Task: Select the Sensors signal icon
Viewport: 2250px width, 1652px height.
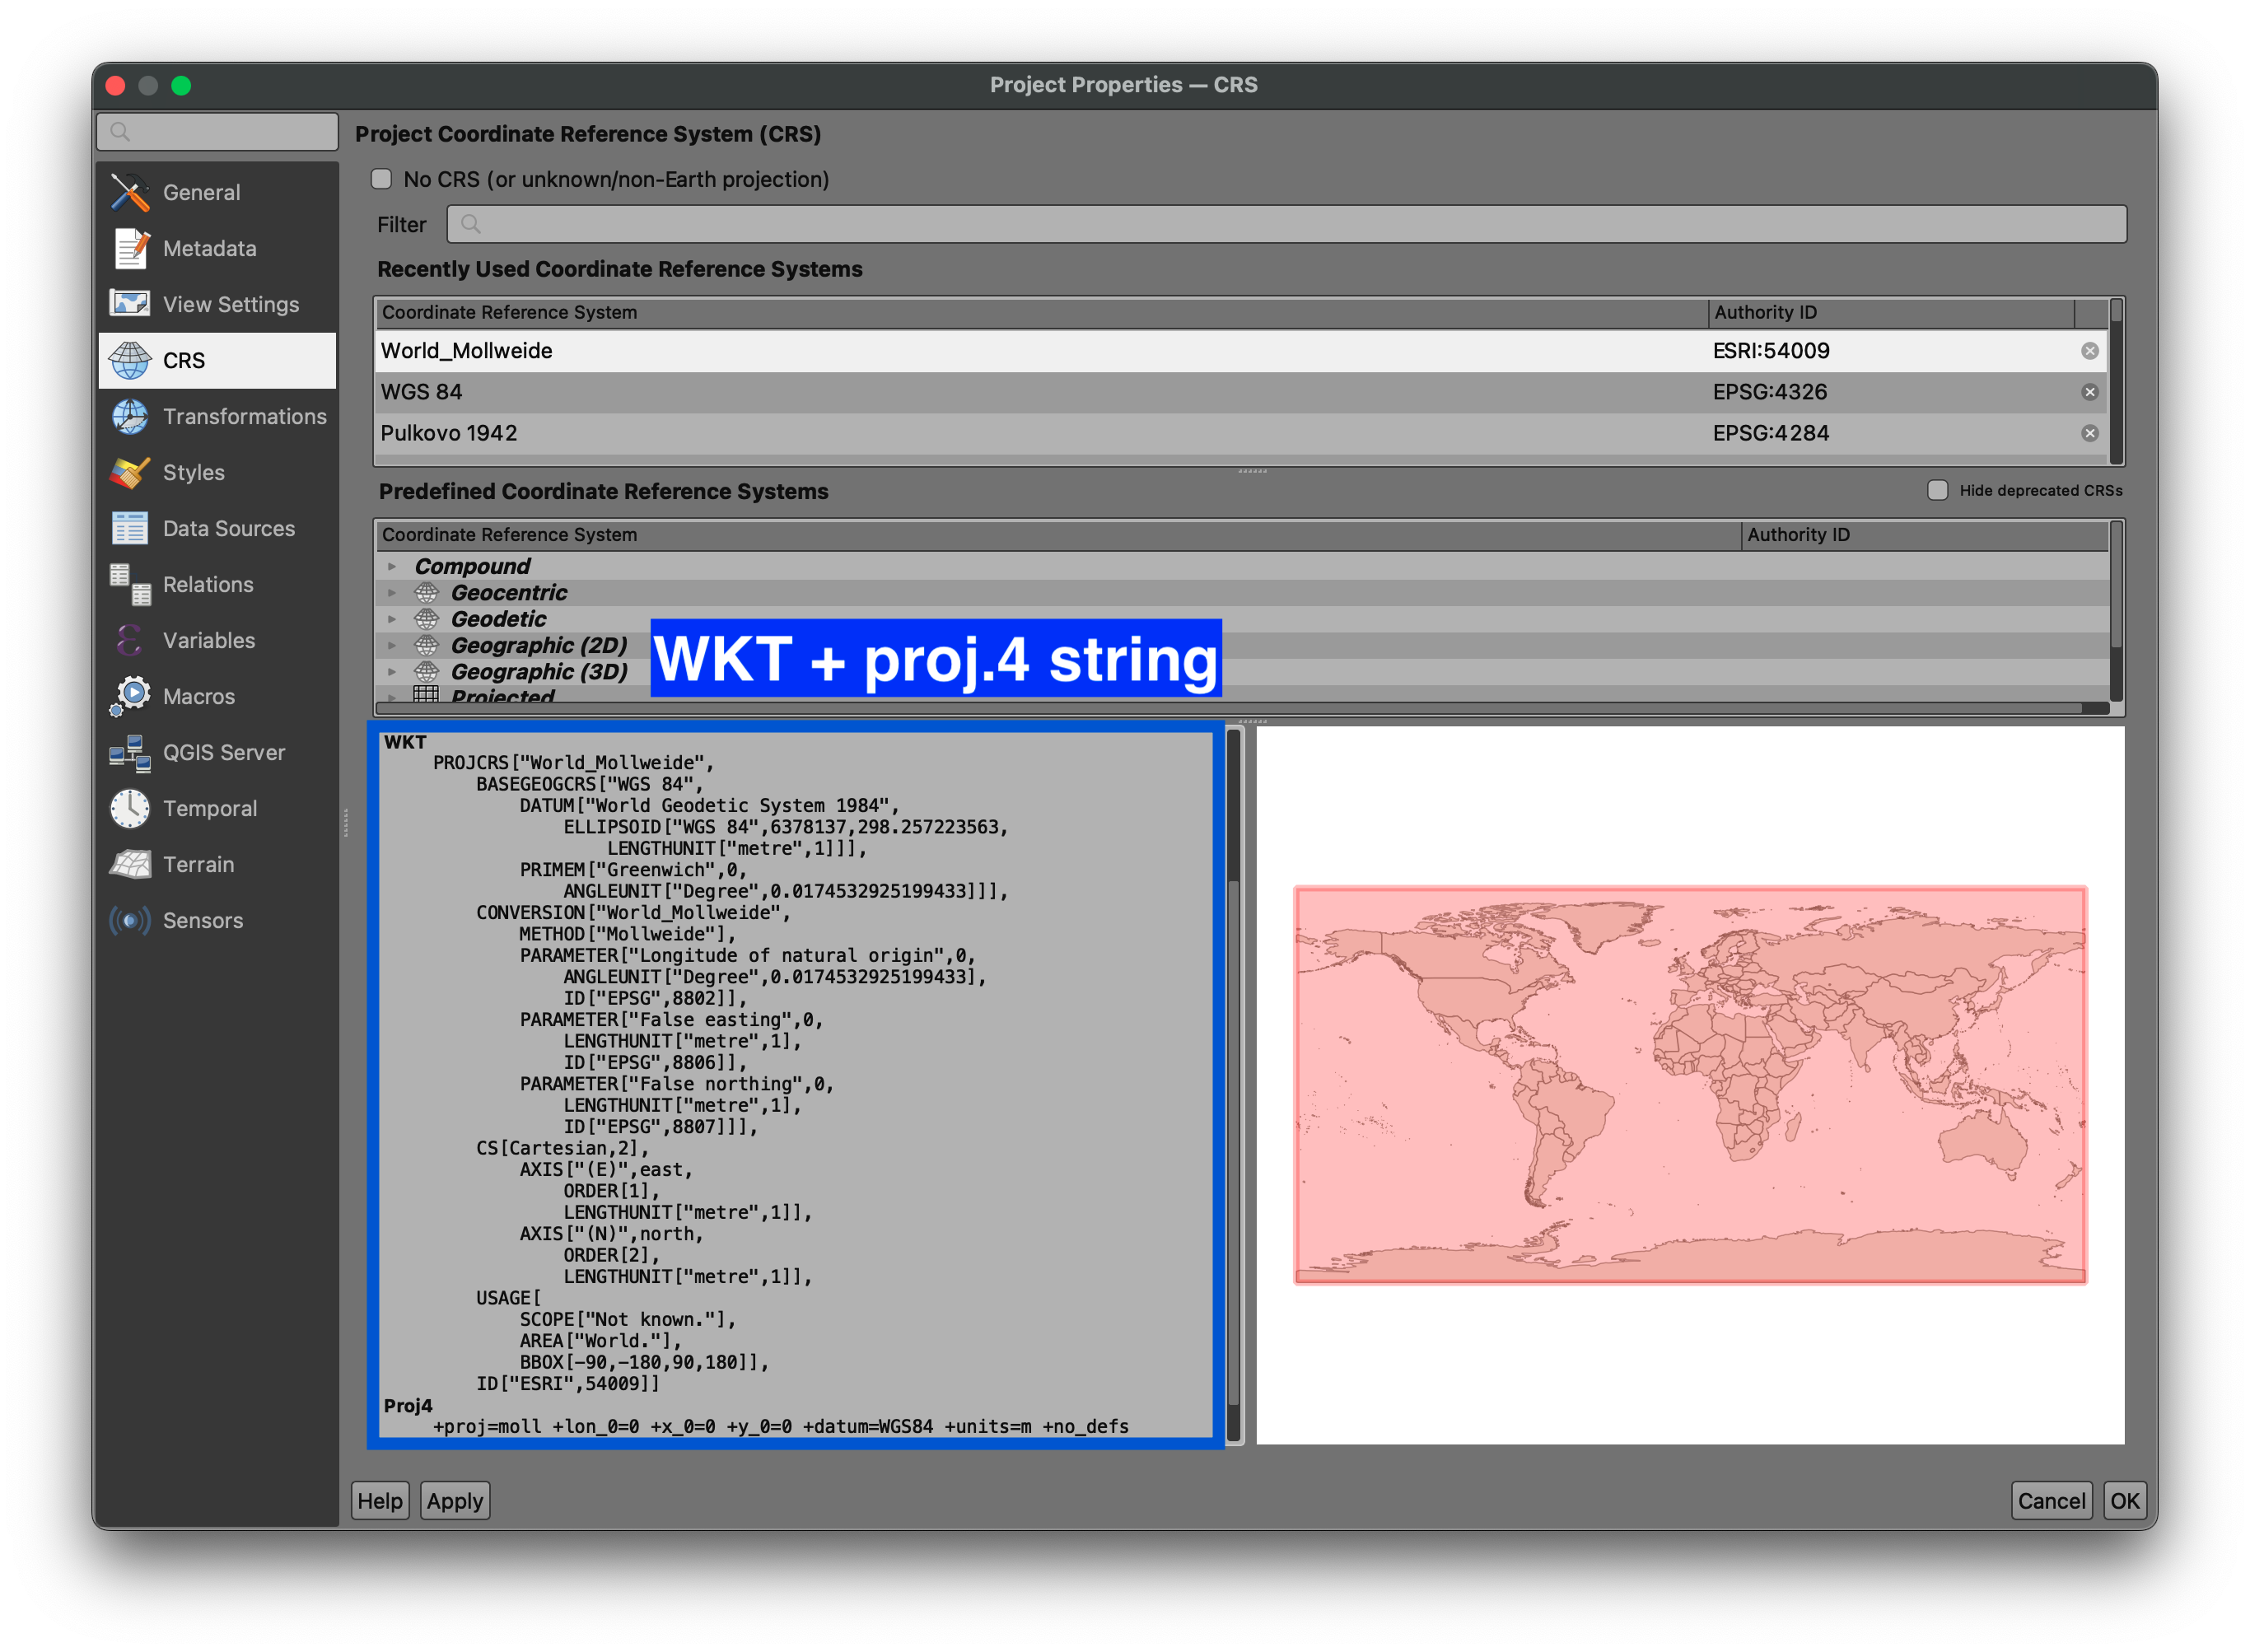Action: pyautogui.click(x=130, y=921)
